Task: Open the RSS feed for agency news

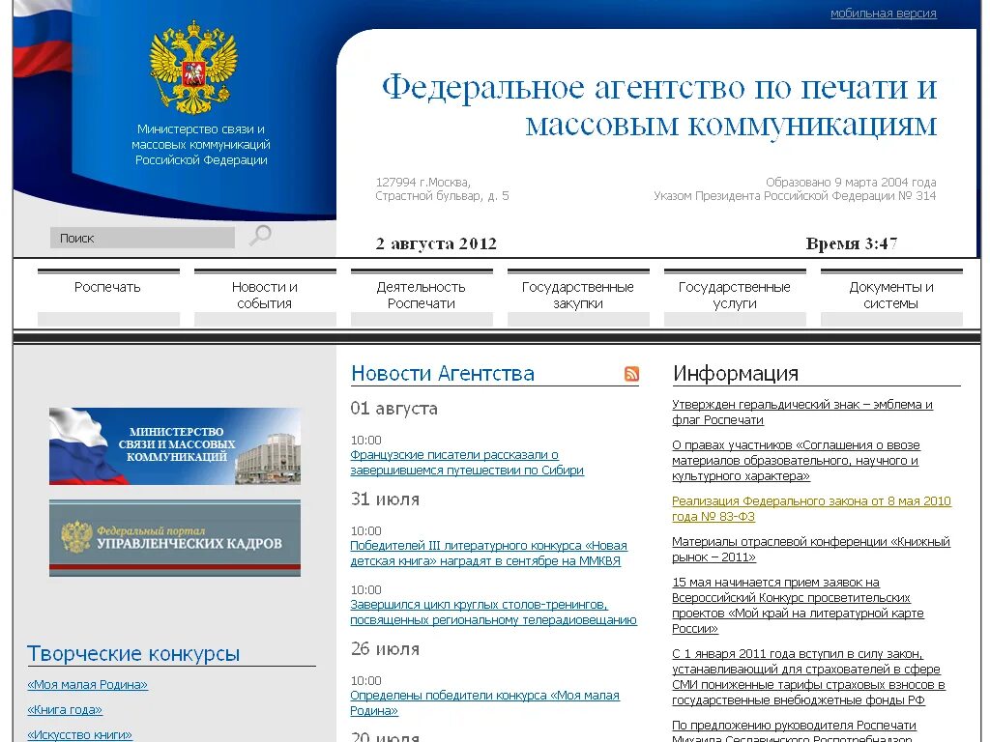Action: click(x=631, y=374)
